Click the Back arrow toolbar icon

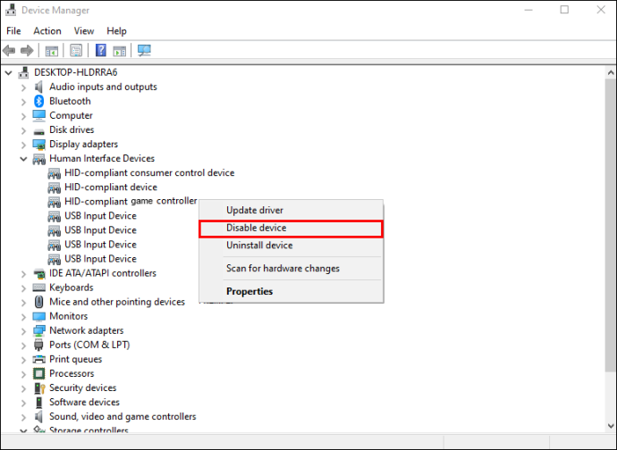coord(9,50)
